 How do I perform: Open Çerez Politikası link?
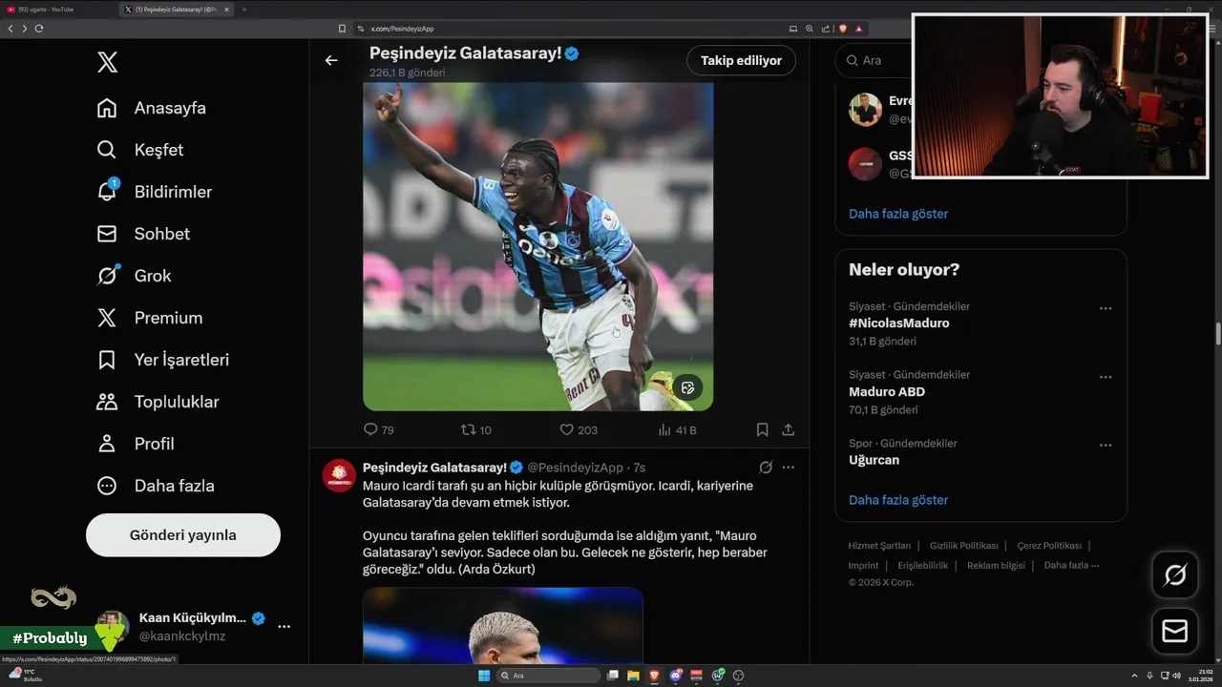[x=1049, y=546]
